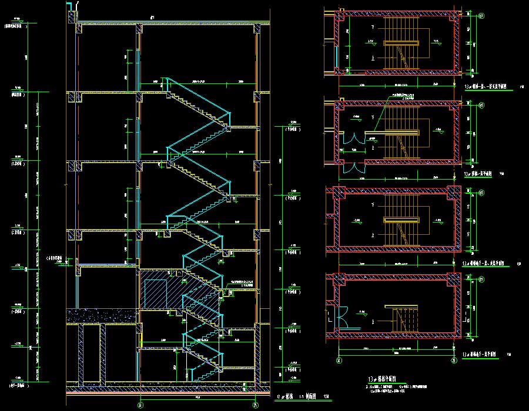Select the axis bubble beside the topmost floor plan
The height and width of the screenshot is (411, 529).
click(x=480, y=17)
